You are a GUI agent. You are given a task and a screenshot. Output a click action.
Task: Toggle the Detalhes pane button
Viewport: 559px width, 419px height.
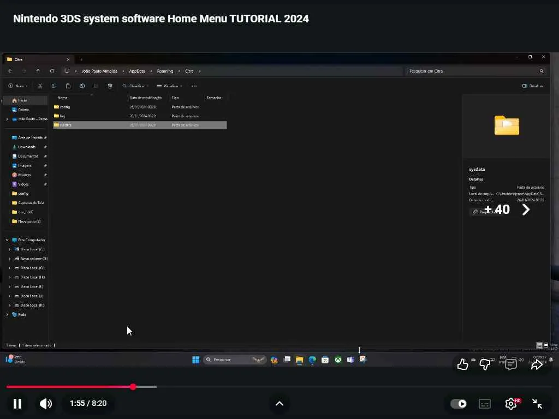click(533, 86)
